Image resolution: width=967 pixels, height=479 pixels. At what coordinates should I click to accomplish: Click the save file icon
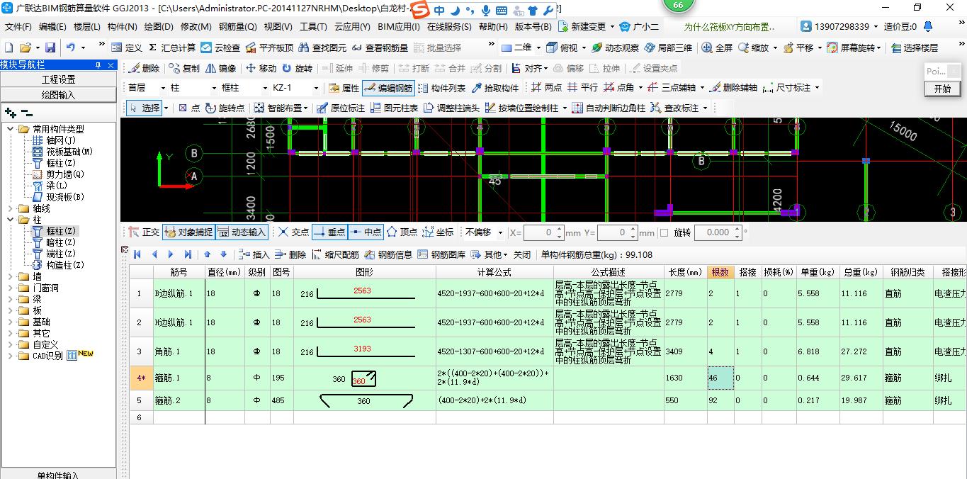50,47
